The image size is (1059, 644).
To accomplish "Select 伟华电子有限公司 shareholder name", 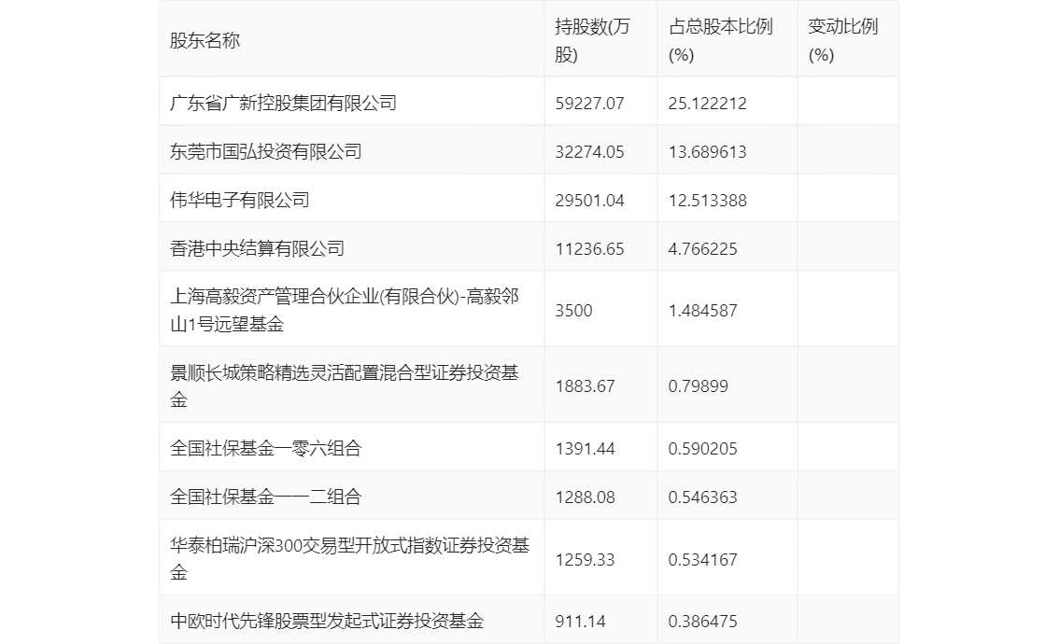I will tap(239, 201).
